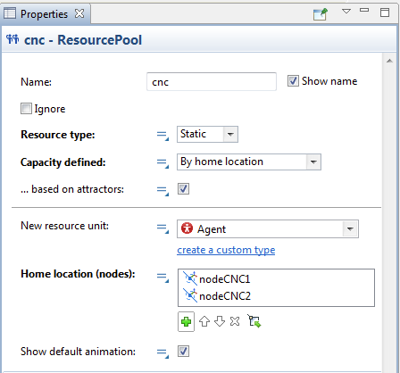This screenshot has height=373, width=400.
Task: Open Capacity defined By home location dropdown
Action: tap(249, 162)
